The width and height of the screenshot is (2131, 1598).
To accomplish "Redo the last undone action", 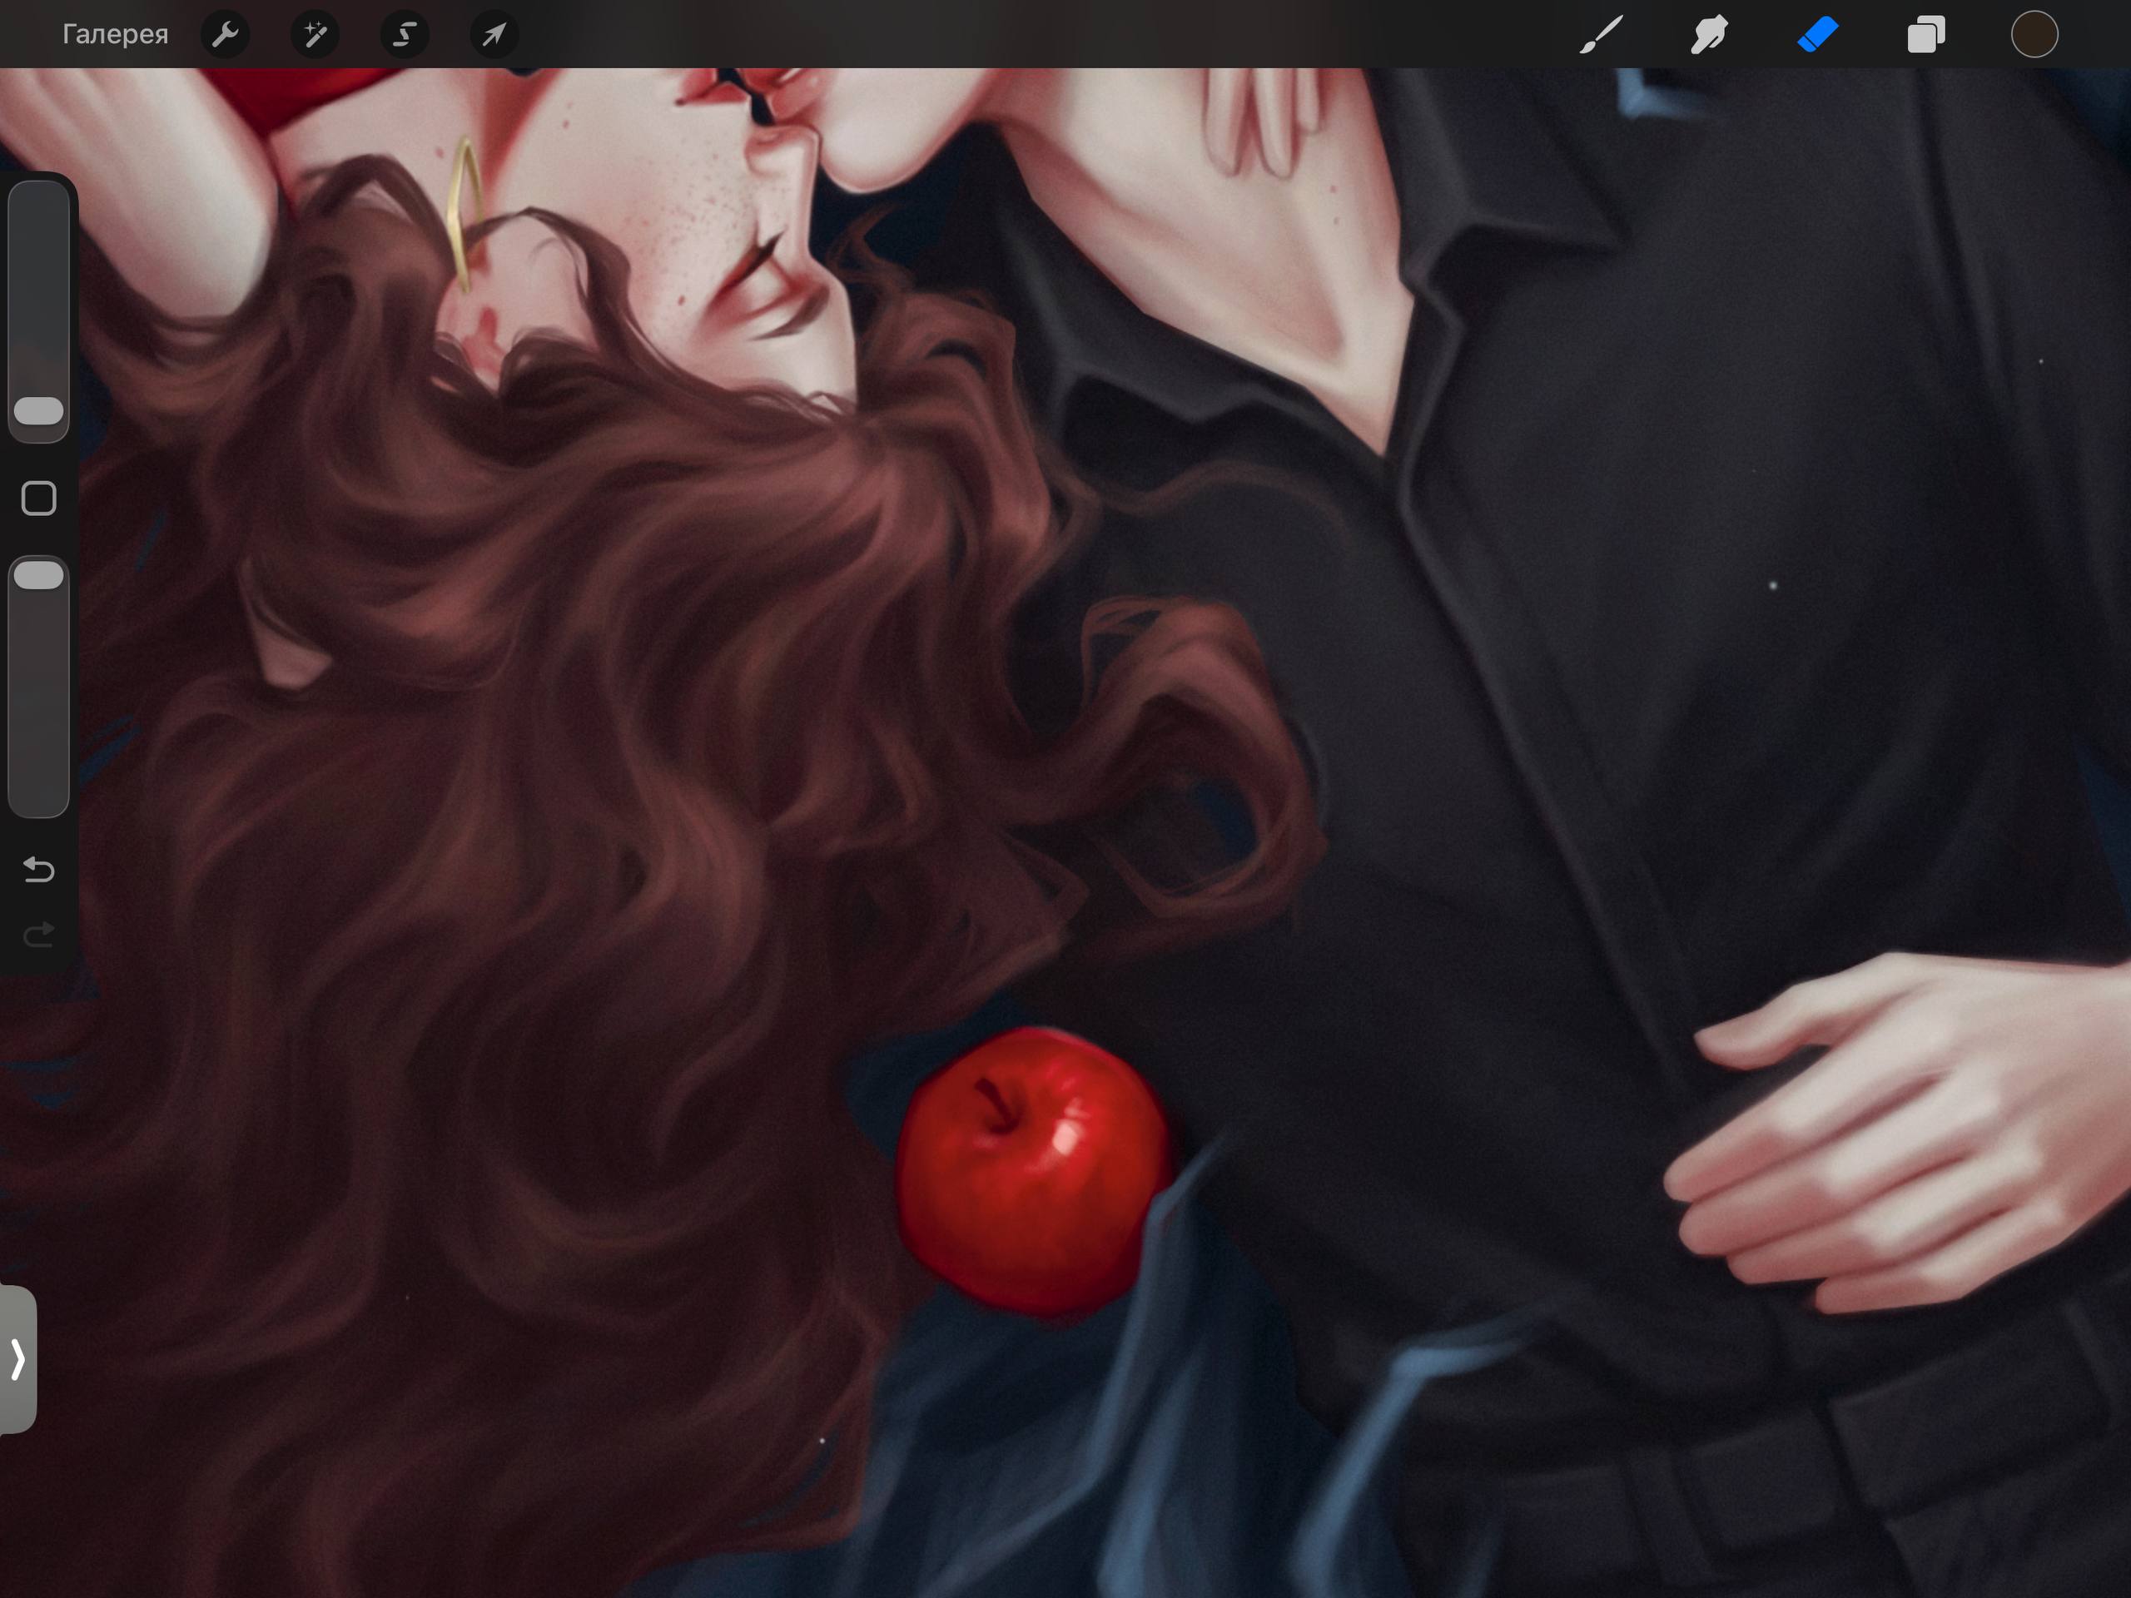I will pos(38,935).
